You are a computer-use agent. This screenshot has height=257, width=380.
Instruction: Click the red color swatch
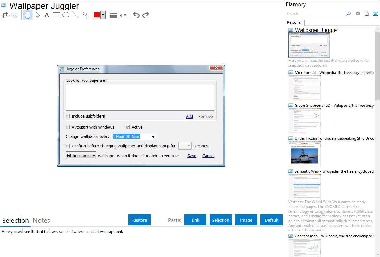click(97, 15)
